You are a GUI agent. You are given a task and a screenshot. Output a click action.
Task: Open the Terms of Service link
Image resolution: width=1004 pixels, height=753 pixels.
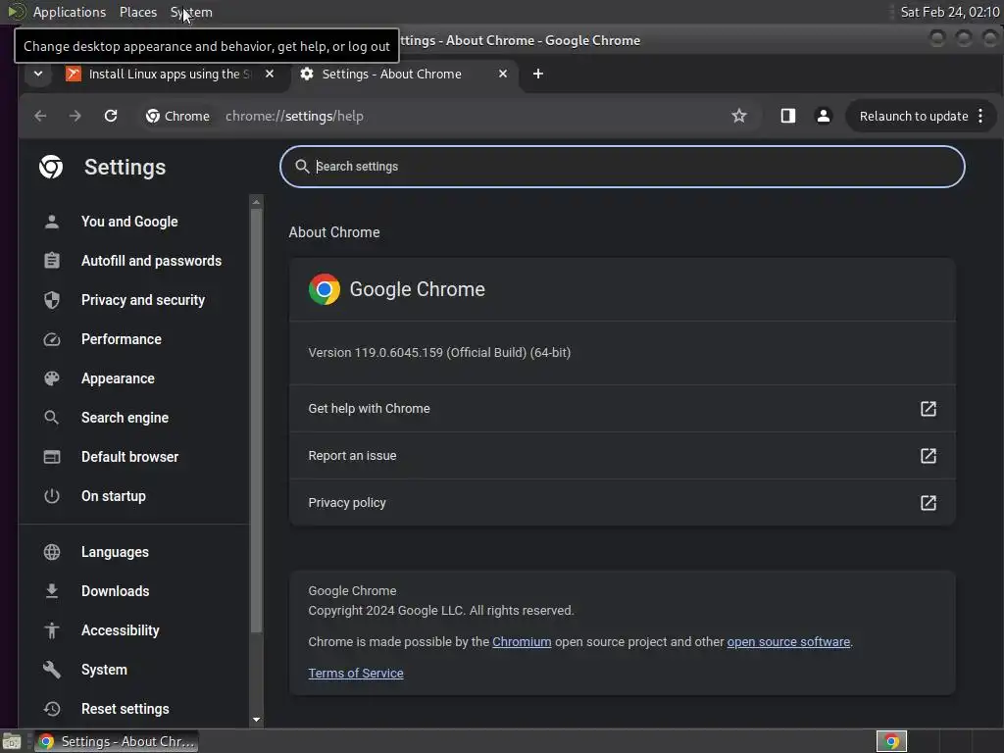[x=355, y=673]
